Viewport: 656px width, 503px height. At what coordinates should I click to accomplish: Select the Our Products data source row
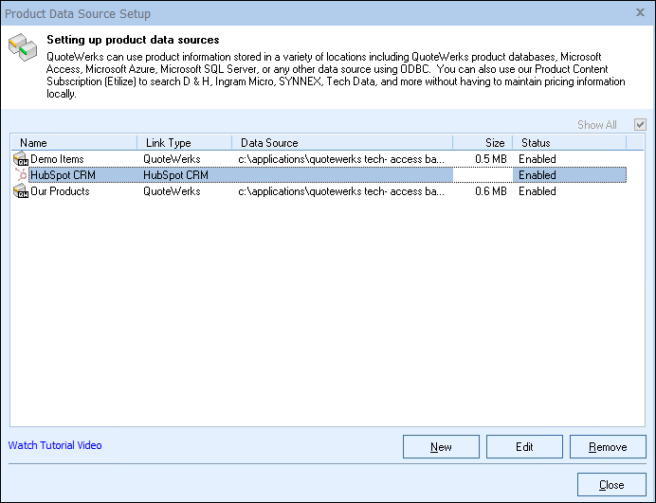60,191
